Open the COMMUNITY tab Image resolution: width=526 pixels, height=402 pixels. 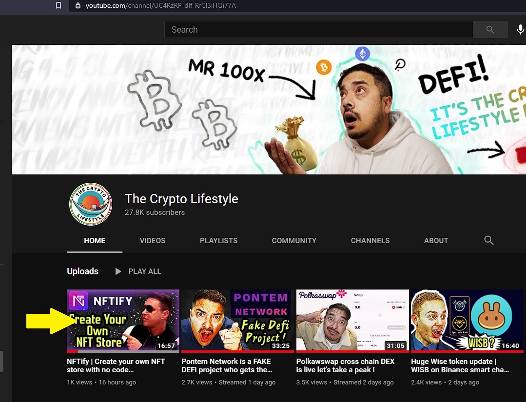coord(294,240)
